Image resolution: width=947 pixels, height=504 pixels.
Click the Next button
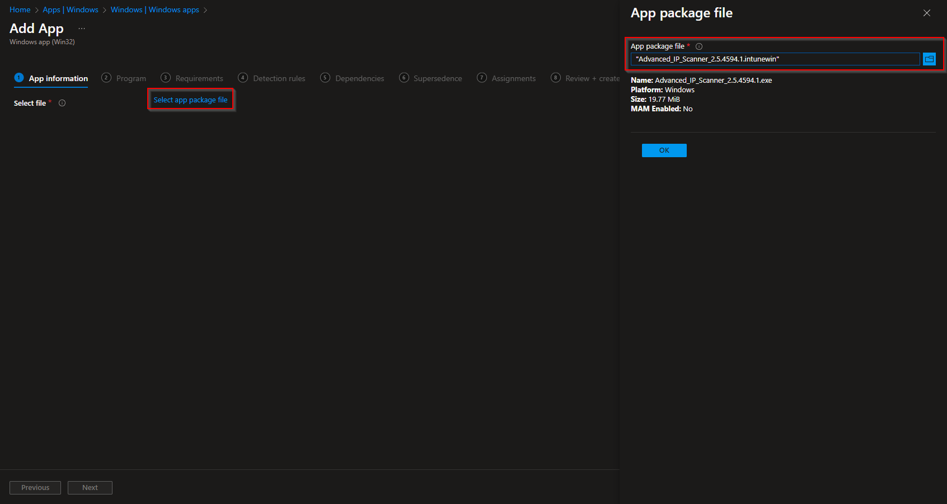[90, 487]
